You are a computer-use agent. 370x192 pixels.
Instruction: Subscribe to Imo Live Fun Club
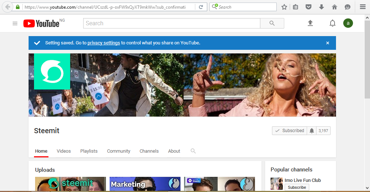pyautogui.click(x=297, y=187)
